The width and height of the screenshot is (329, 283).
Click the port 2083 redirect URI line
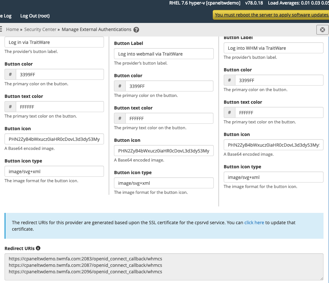pyautogui.click(x=85, y=259)
